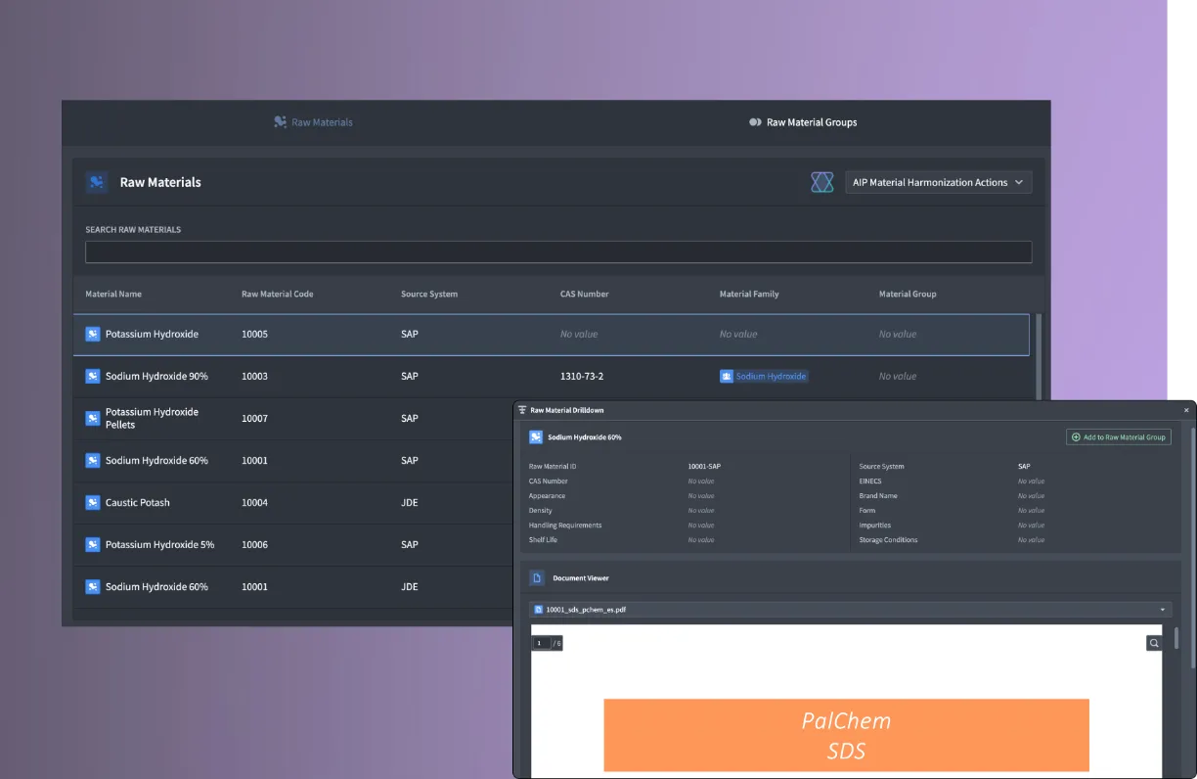The image size is (1197, 779).
Task: Click the AIP logo icon beside harmonization actions
Action: [x=821, y=182]
